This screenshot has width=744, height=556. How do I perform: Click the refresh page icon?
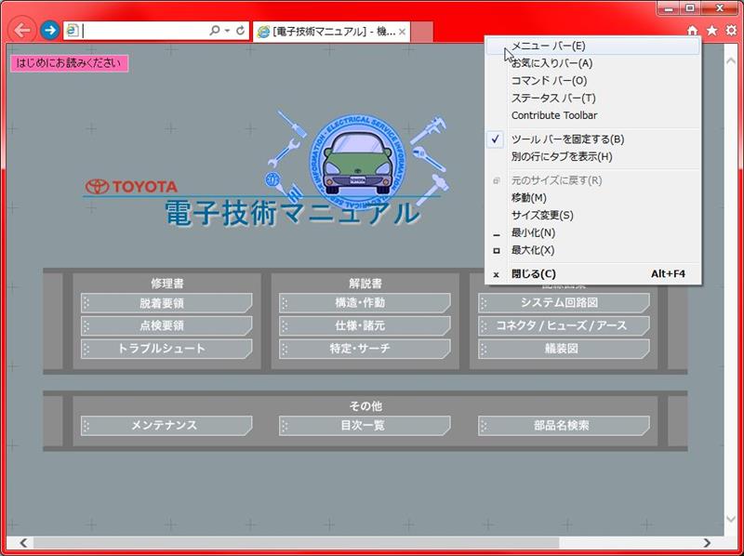(x=241, y=31)
